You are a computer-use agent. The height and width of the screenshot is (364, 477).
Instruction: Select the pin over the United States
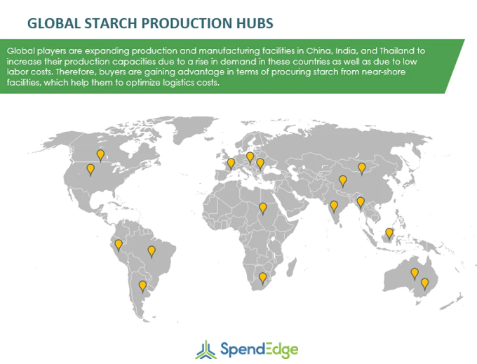pyautogui.click(x=90, y=170)
